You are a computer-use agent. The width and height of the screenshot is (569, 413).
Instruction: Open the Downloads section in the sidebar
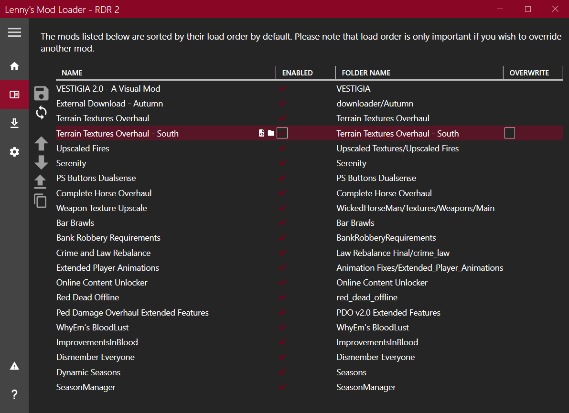pos(14,123)
